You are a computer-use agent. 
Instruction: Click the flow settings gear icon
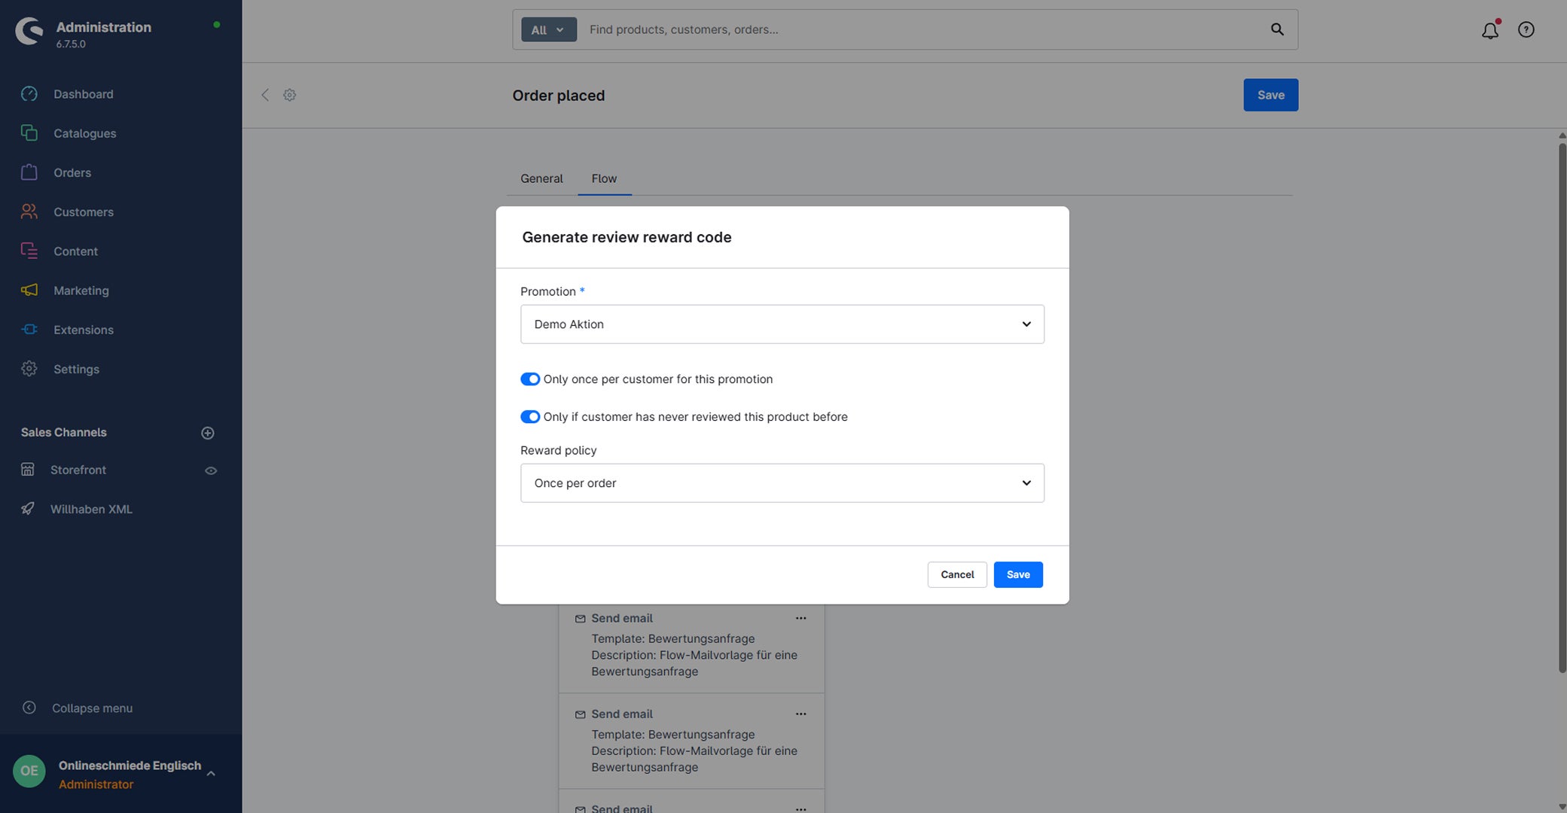click(x=289, y=95)
